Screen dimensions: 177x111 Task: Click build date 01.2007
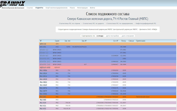[123, 103]
